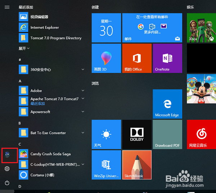This screenshot has width=216, height=193.
Task: Select Apache Tomcat 7.0 Tomcat7 label
Action: (54, 99)
